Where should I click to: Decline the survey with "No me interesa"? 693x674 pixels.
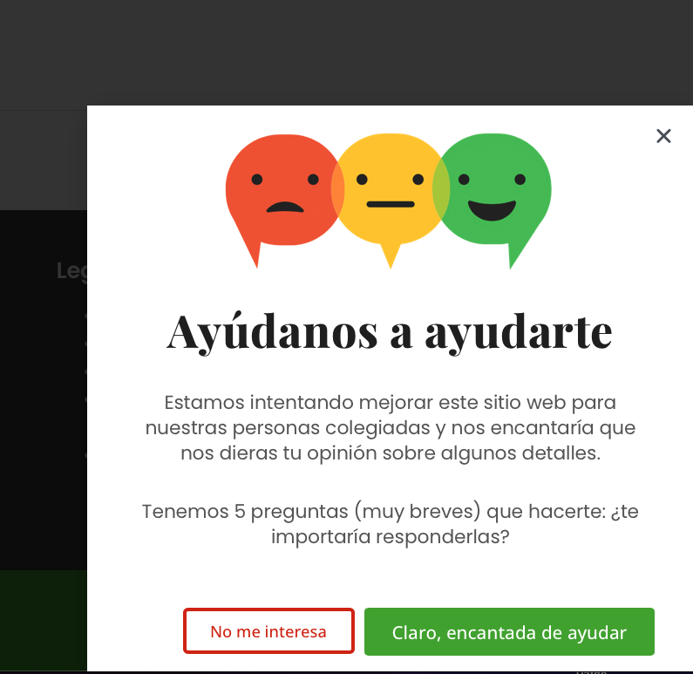click(268, 631)
